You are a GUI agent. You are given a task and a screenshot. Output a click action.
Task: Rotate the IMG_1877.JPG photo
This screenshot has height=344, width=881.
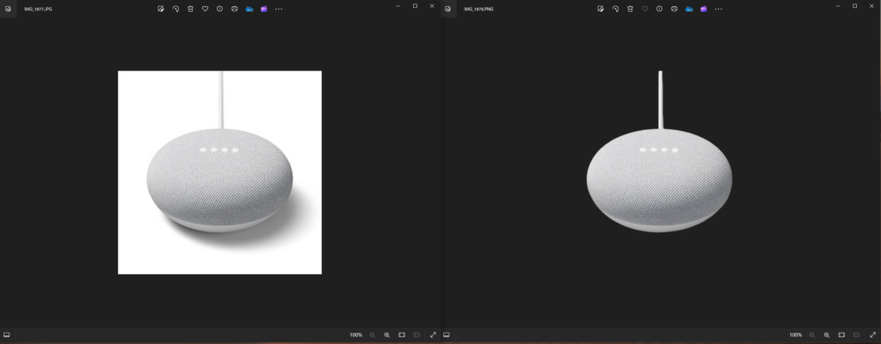click(176, 9)
